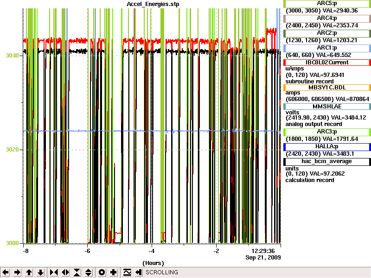Click the ARC5 range text VAL=2940.36
Viewport: 371px width, 278px height.
point(340,11)
